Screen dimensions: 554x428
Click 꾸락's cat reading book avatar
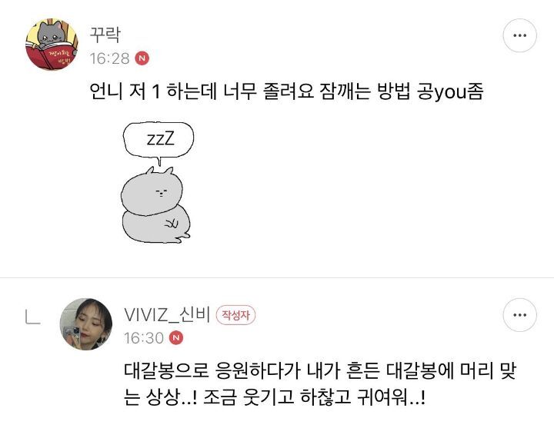point(52,45)
